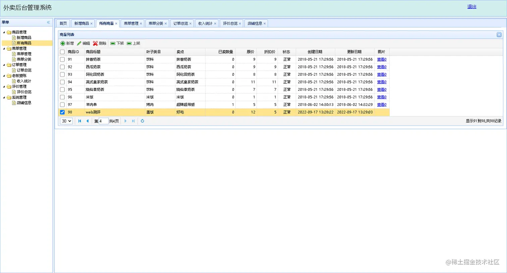Check the row for product ID 92

point(62,67)
